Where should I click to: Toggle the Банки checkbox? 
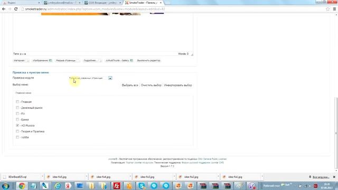pyautogui.click(x=17, y=119)
